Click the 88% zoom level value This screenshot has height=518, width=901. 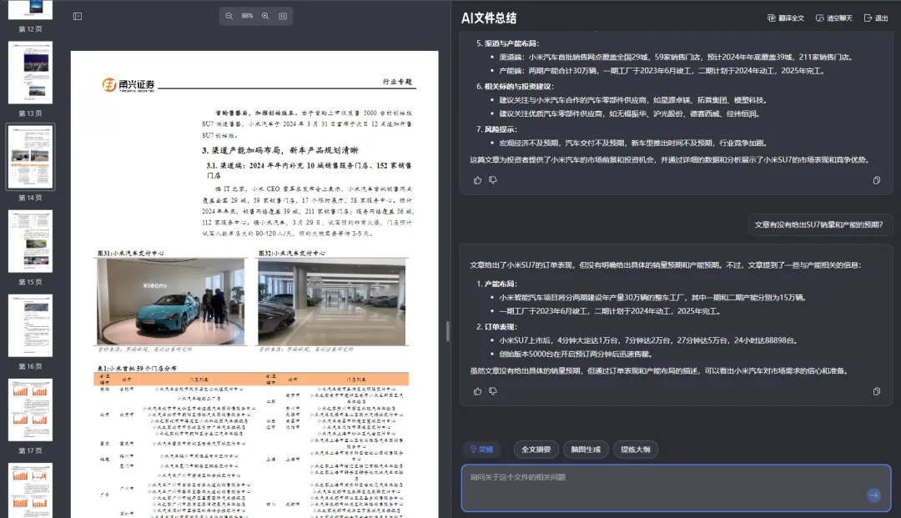click(x=247, y=16)
